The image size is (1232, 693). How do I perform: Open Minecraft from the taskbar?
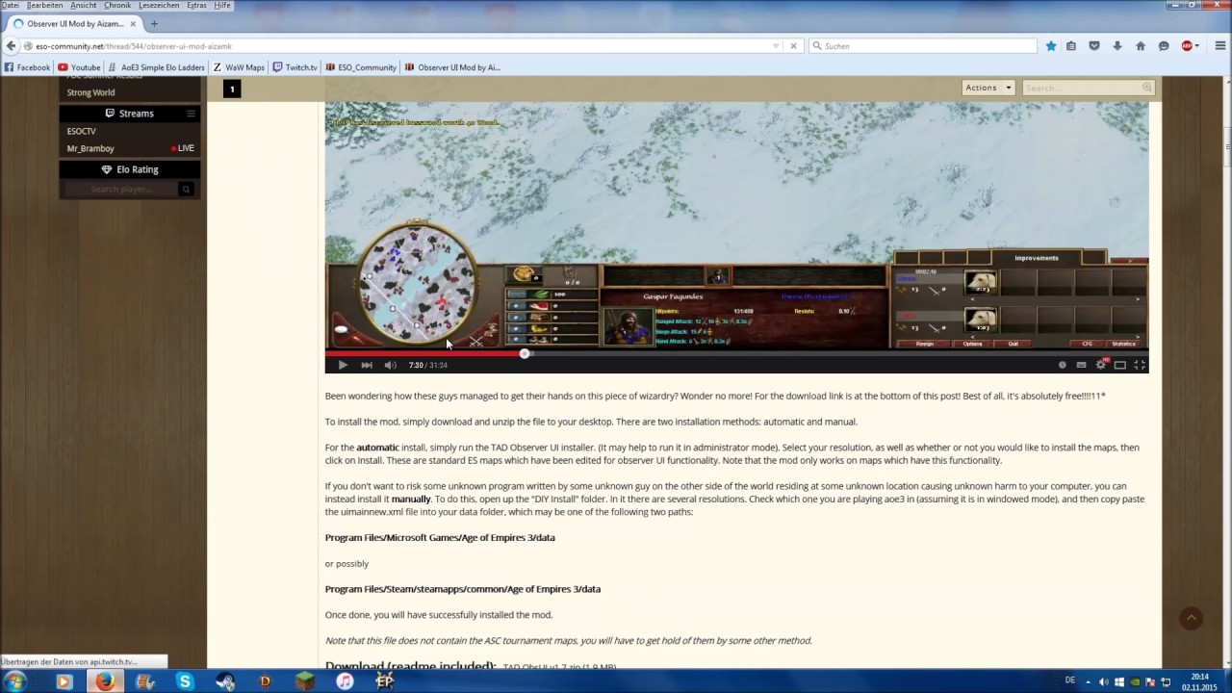(305, 681)
